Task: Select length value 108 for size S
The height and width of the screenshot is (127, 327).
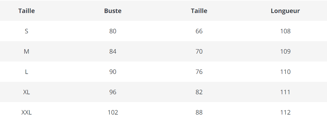Action: click(285, 31)
